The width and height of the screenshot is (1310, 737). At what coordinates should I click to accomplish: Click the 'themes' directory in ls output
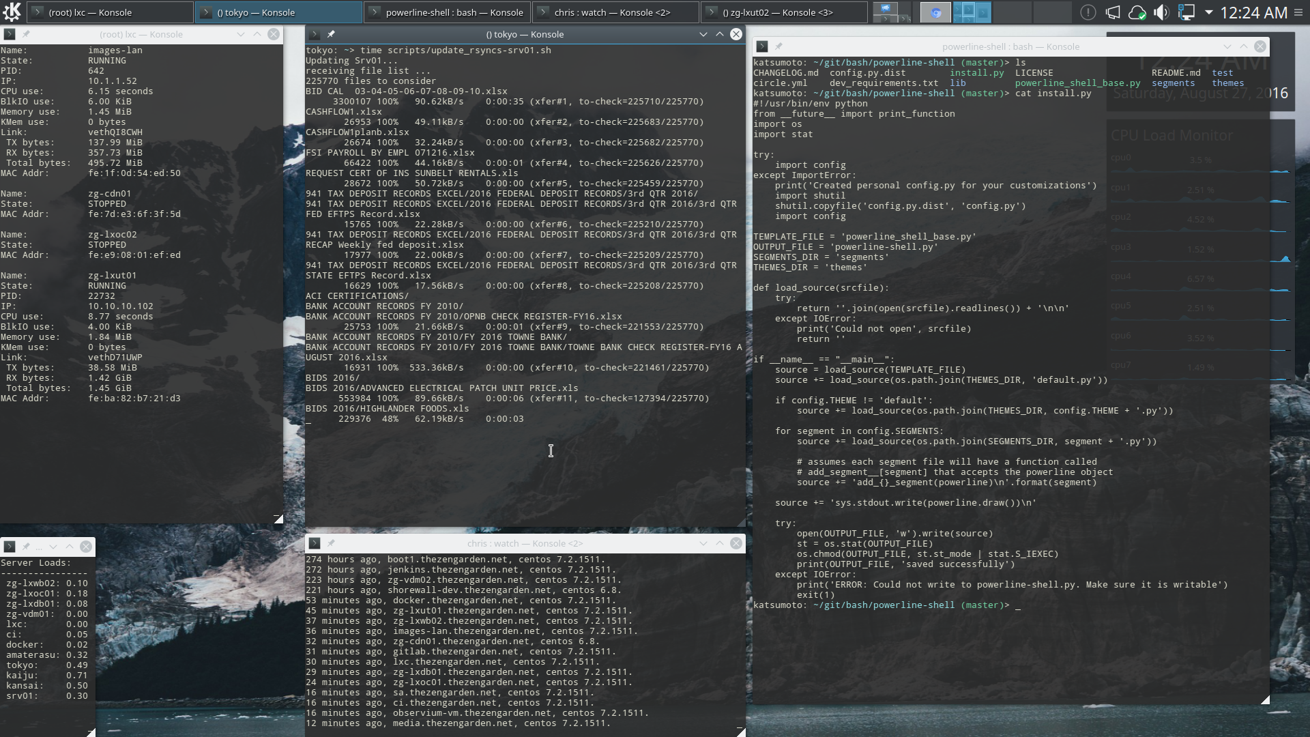tap(1228, 83)
